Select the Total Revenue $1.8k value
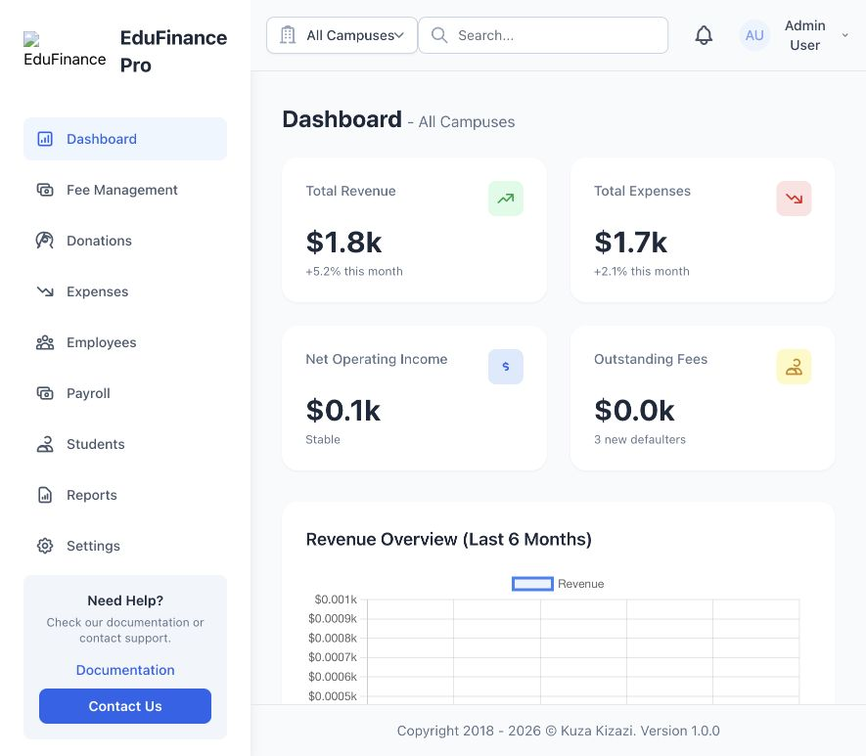 [343, 243]
